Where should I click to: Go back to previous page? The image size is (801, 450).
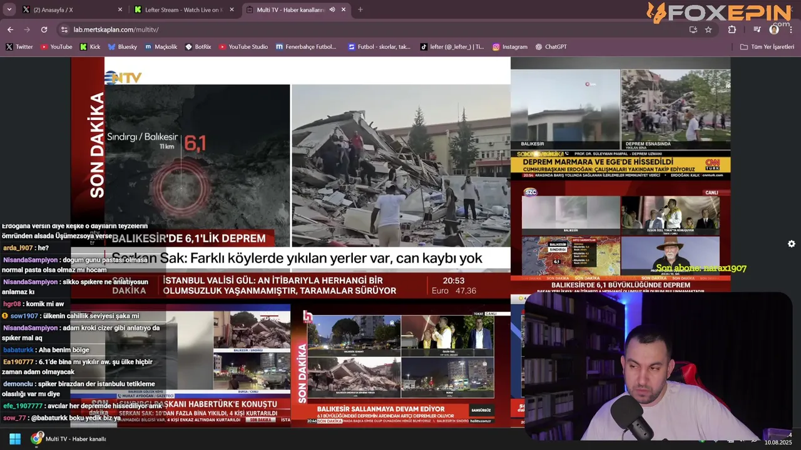click(x=10, y=29)
